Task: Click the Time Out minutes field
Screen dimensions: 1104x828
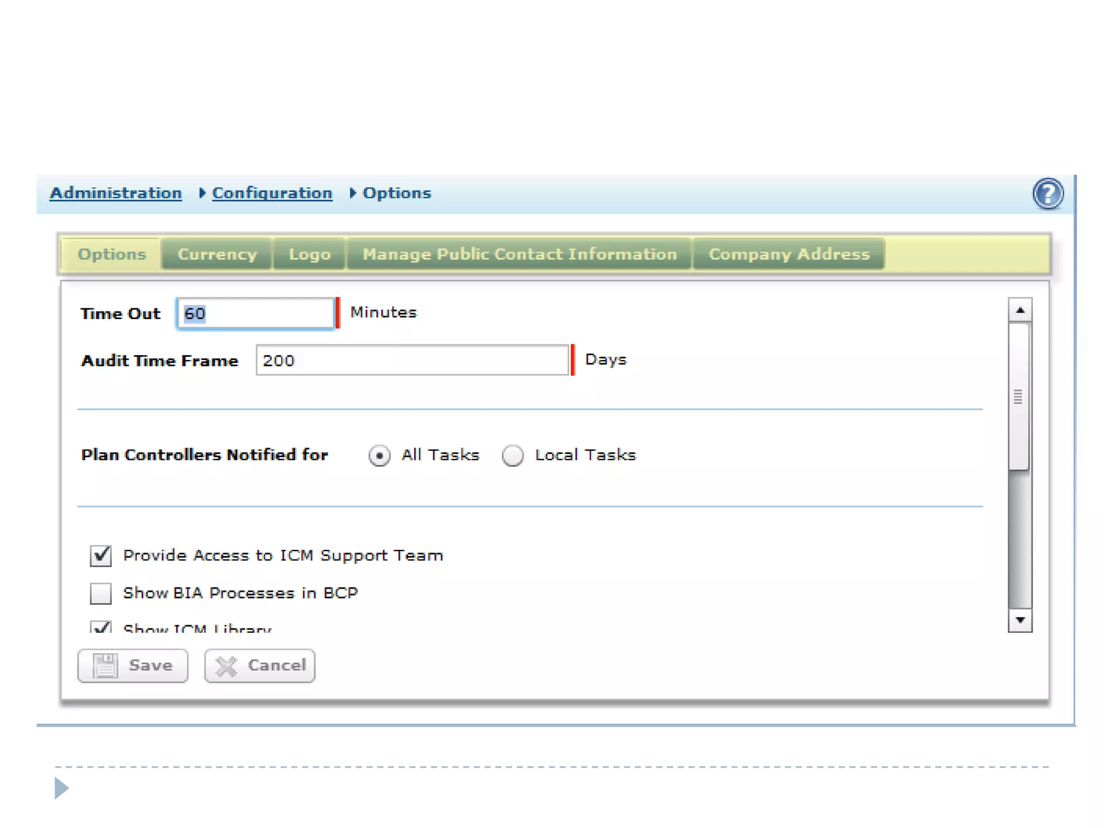Action: 255,313
